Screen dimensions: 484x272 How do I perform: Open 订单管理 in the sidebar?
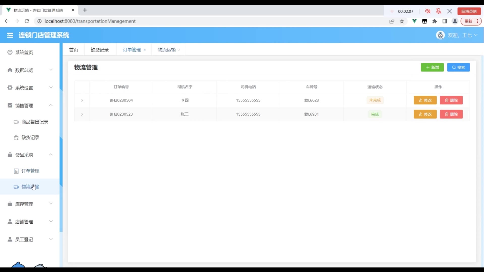pos(30,171)
